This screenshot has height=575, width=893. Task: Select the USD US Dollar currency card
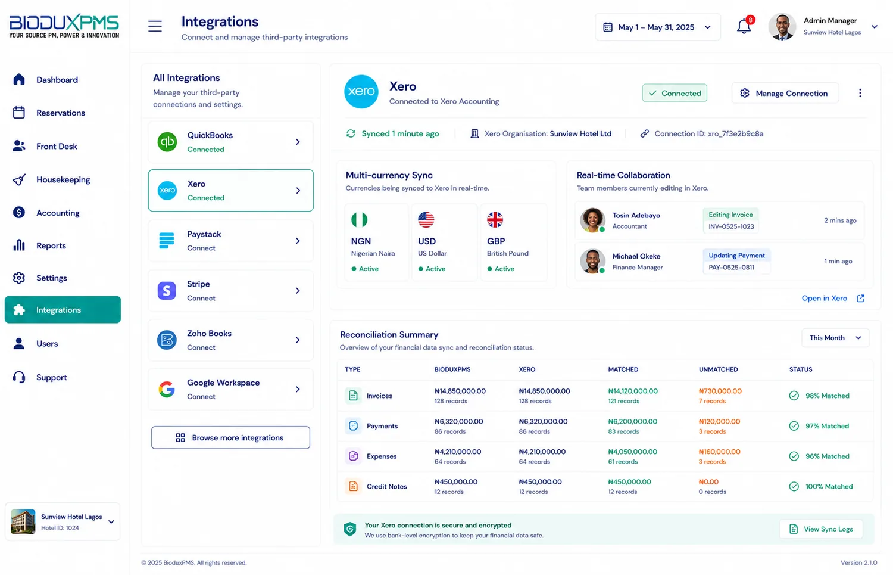[444, 242]
